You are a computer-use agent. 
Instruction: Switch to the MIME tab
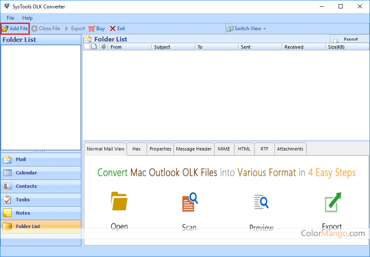point(224,149)
